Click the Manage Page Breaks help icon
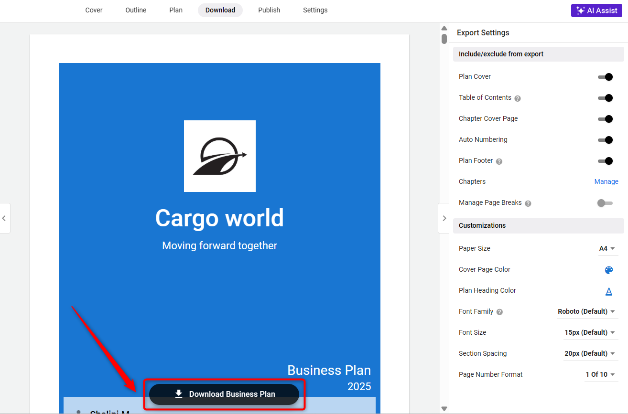Screen dimensions: 628x414 click(528, 203)
